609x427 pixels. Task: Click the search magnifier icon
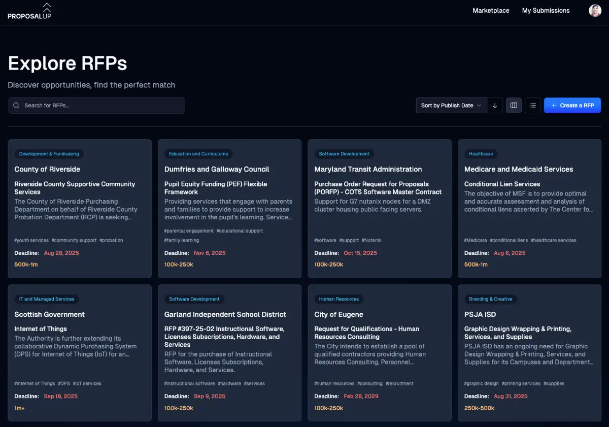(17, 106)
